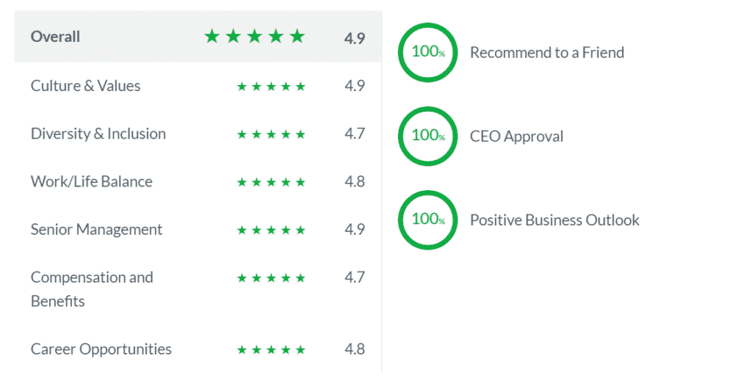Open the Diversity & Inclusion category

pos(98,134)
